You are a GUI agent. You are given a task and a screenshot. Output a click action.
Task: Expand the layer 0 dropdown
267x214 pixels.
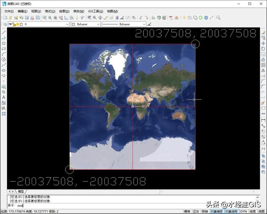point(67,24)
